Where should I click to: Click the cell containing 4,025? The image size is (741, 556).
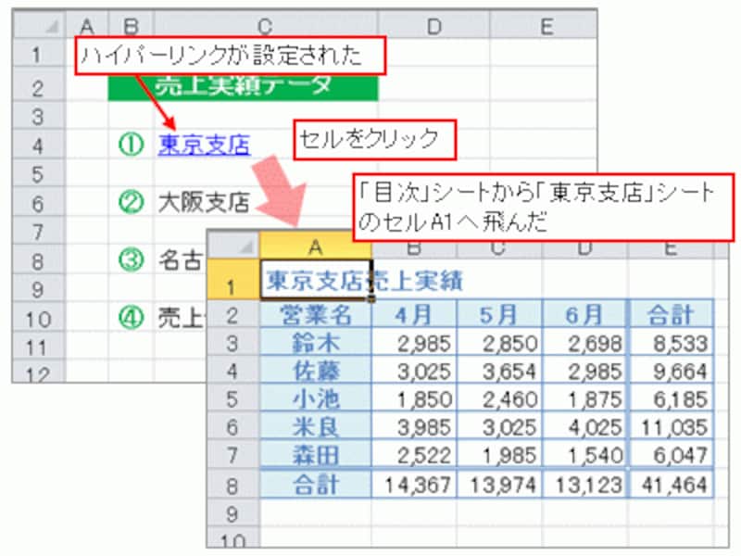tap(585, 427)
